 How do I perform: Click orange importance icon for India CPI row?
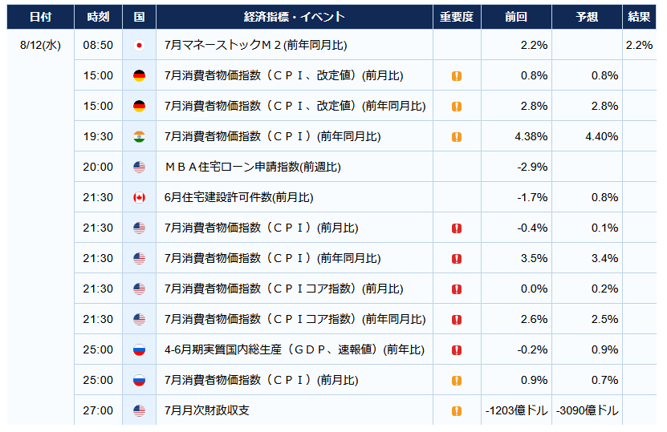pos(457,137)
